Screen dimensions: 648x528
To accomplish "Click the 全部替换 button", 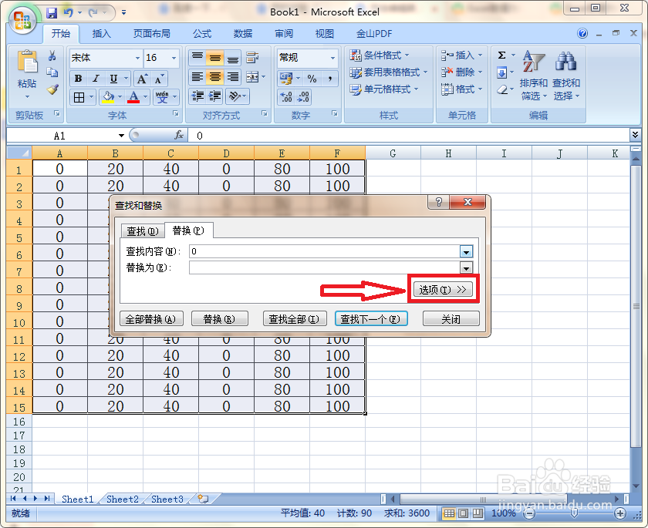I will (x=152, y=318).
